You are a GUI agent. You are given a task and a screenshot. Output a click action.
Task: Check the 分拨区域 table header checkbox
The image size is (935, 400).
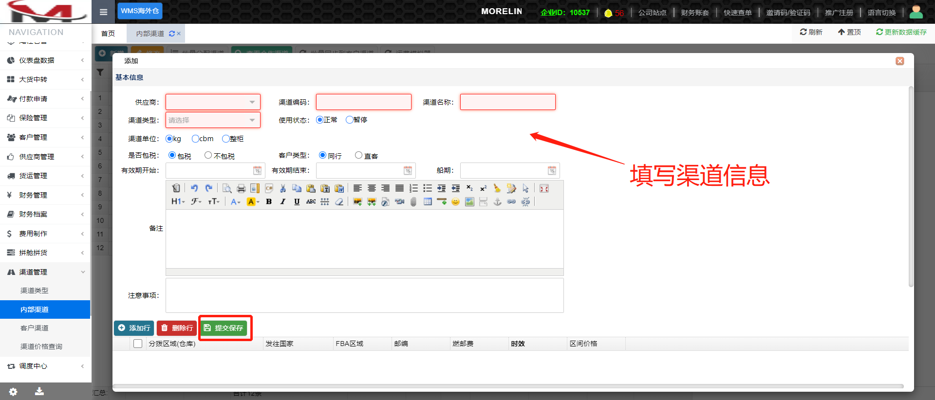[138, 344]
